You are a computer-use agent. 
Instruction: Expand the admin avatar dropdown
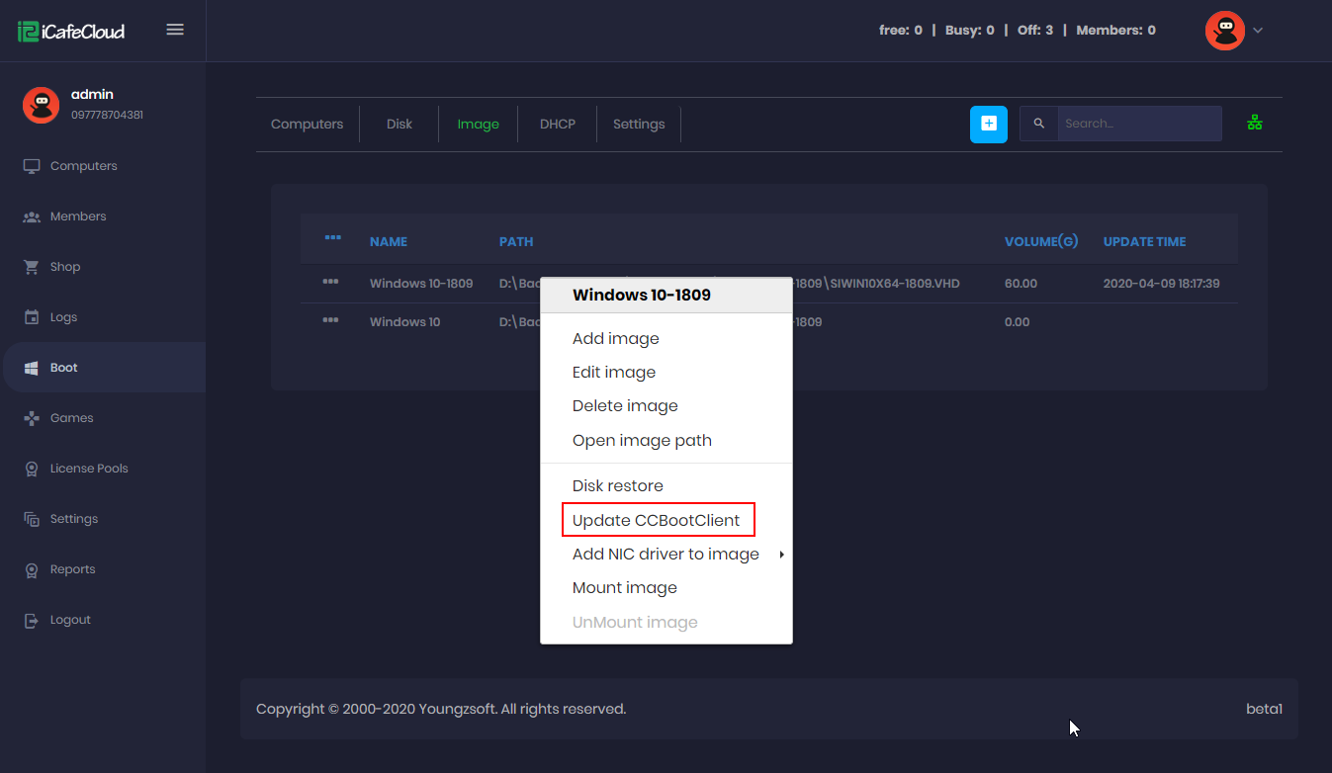[1234, 30]
